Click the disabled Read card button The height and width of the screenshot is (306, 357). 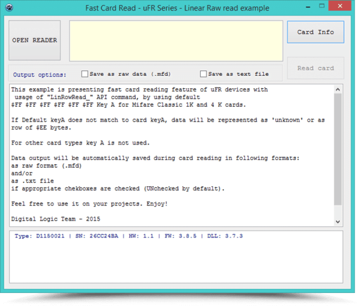click(316, 68)
